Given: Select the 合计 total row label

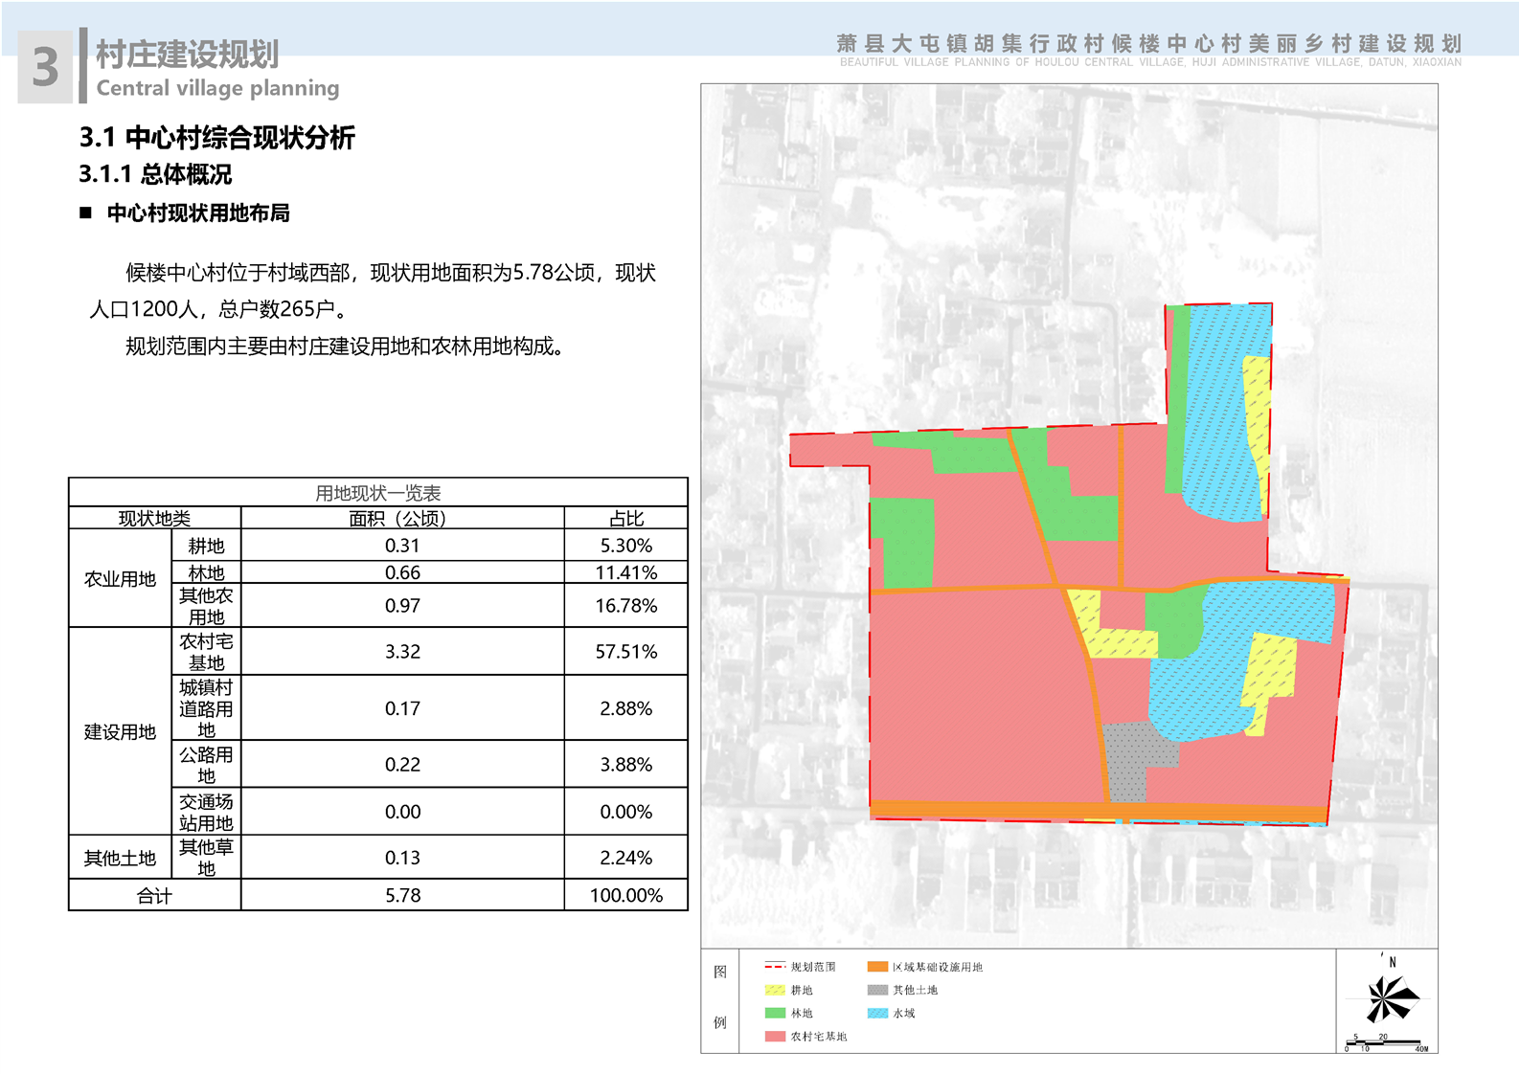Looking at the screenshot, I should tap(154, 896).
